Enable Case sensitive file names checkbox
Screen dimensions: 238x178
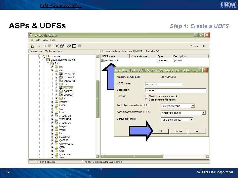click(146, 100)
